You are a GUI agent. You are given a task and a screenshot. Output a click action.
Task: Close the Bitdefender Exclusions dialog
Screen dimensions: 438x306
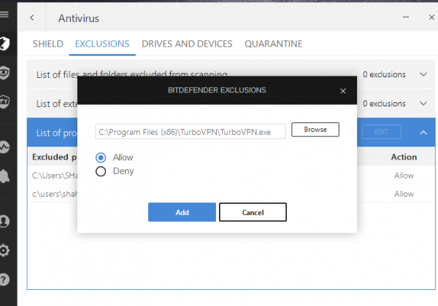(343, 91)
